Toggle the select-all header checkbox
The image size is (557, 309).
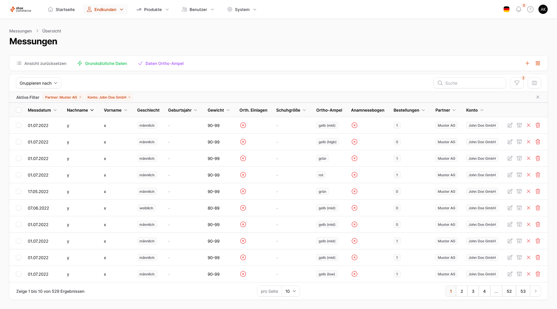[19, 110]
